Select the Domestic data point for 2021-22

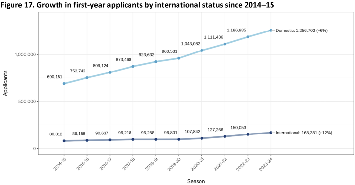(x=225, y=44)
